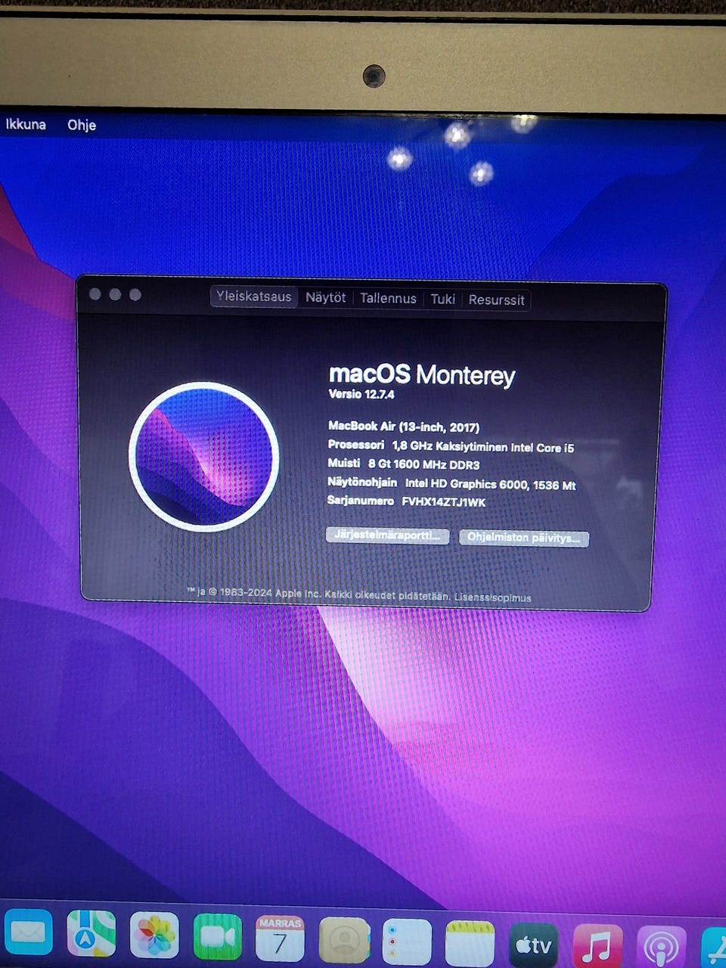Open the Tuki tab
Viewport: 726px width, 968px height.
pos(442,299)
